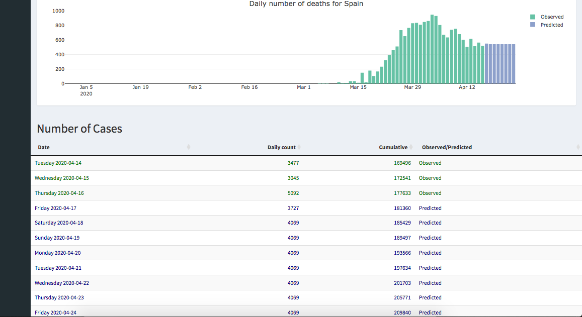
Task: Click the Friday 2020-04-17 date cell
Action: pos(55,208)
